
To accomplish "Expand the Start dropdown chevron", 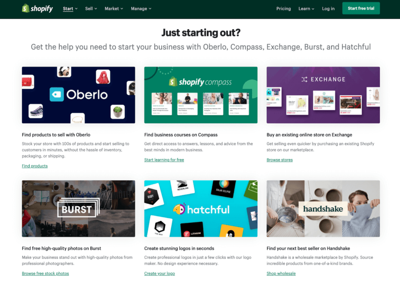I will tap(76, 9).
